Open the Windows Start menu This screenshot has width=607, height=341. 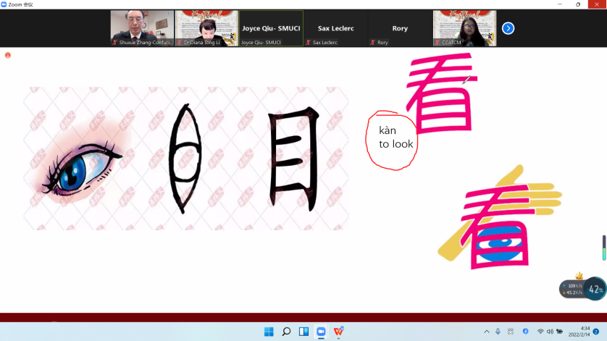[269, 332]
